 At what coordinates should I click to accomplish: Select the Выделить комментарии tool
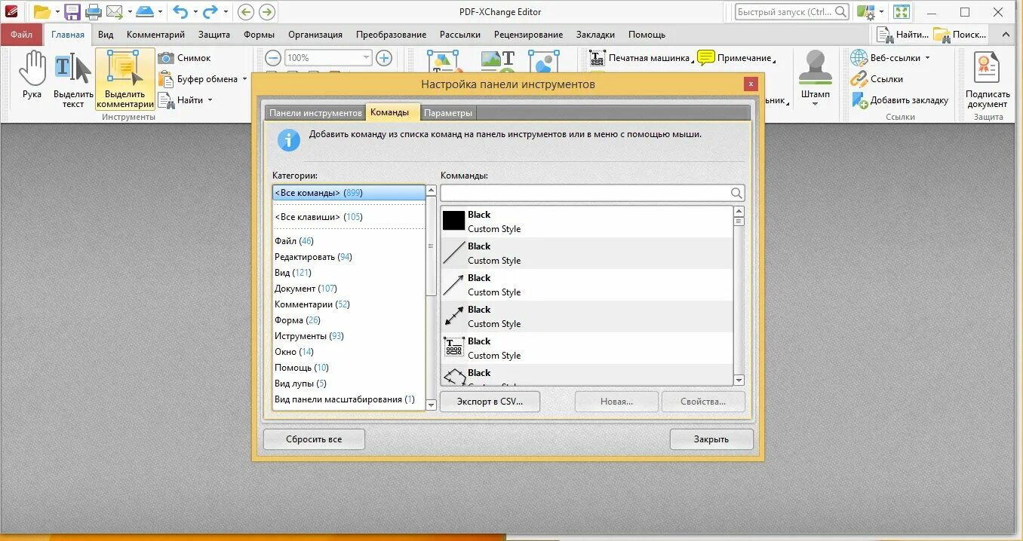pos(125,80)
